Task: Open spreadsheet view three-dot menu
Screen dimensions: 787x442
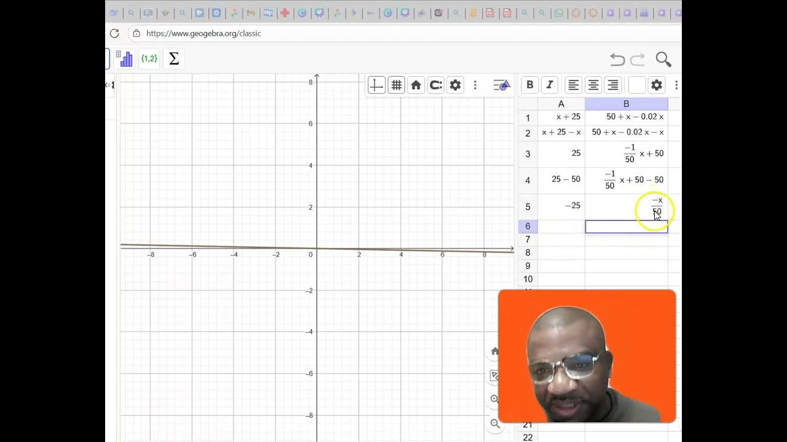Action: point(676,85)
